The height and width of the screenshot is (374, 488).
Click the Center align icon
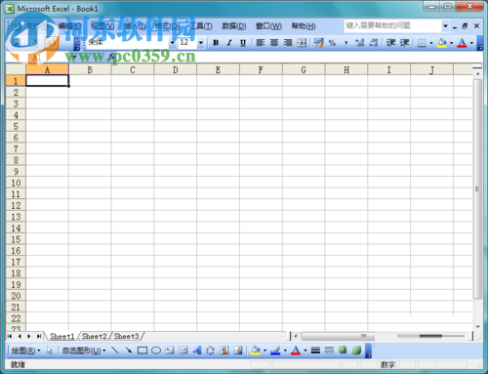274,43
